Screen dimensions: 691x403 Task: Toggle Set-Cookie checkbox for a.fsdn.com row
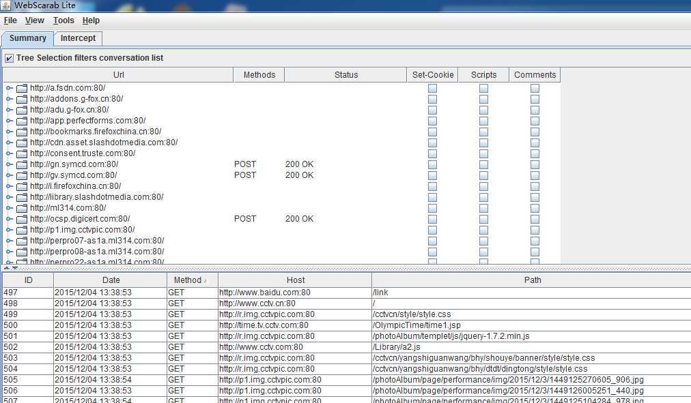pyautogui.click(x=432, y=88)
